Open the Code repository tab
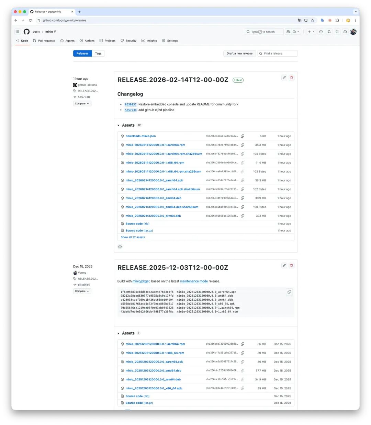Image resolution: width=371 pixels, height=425 pixels. 22,41
